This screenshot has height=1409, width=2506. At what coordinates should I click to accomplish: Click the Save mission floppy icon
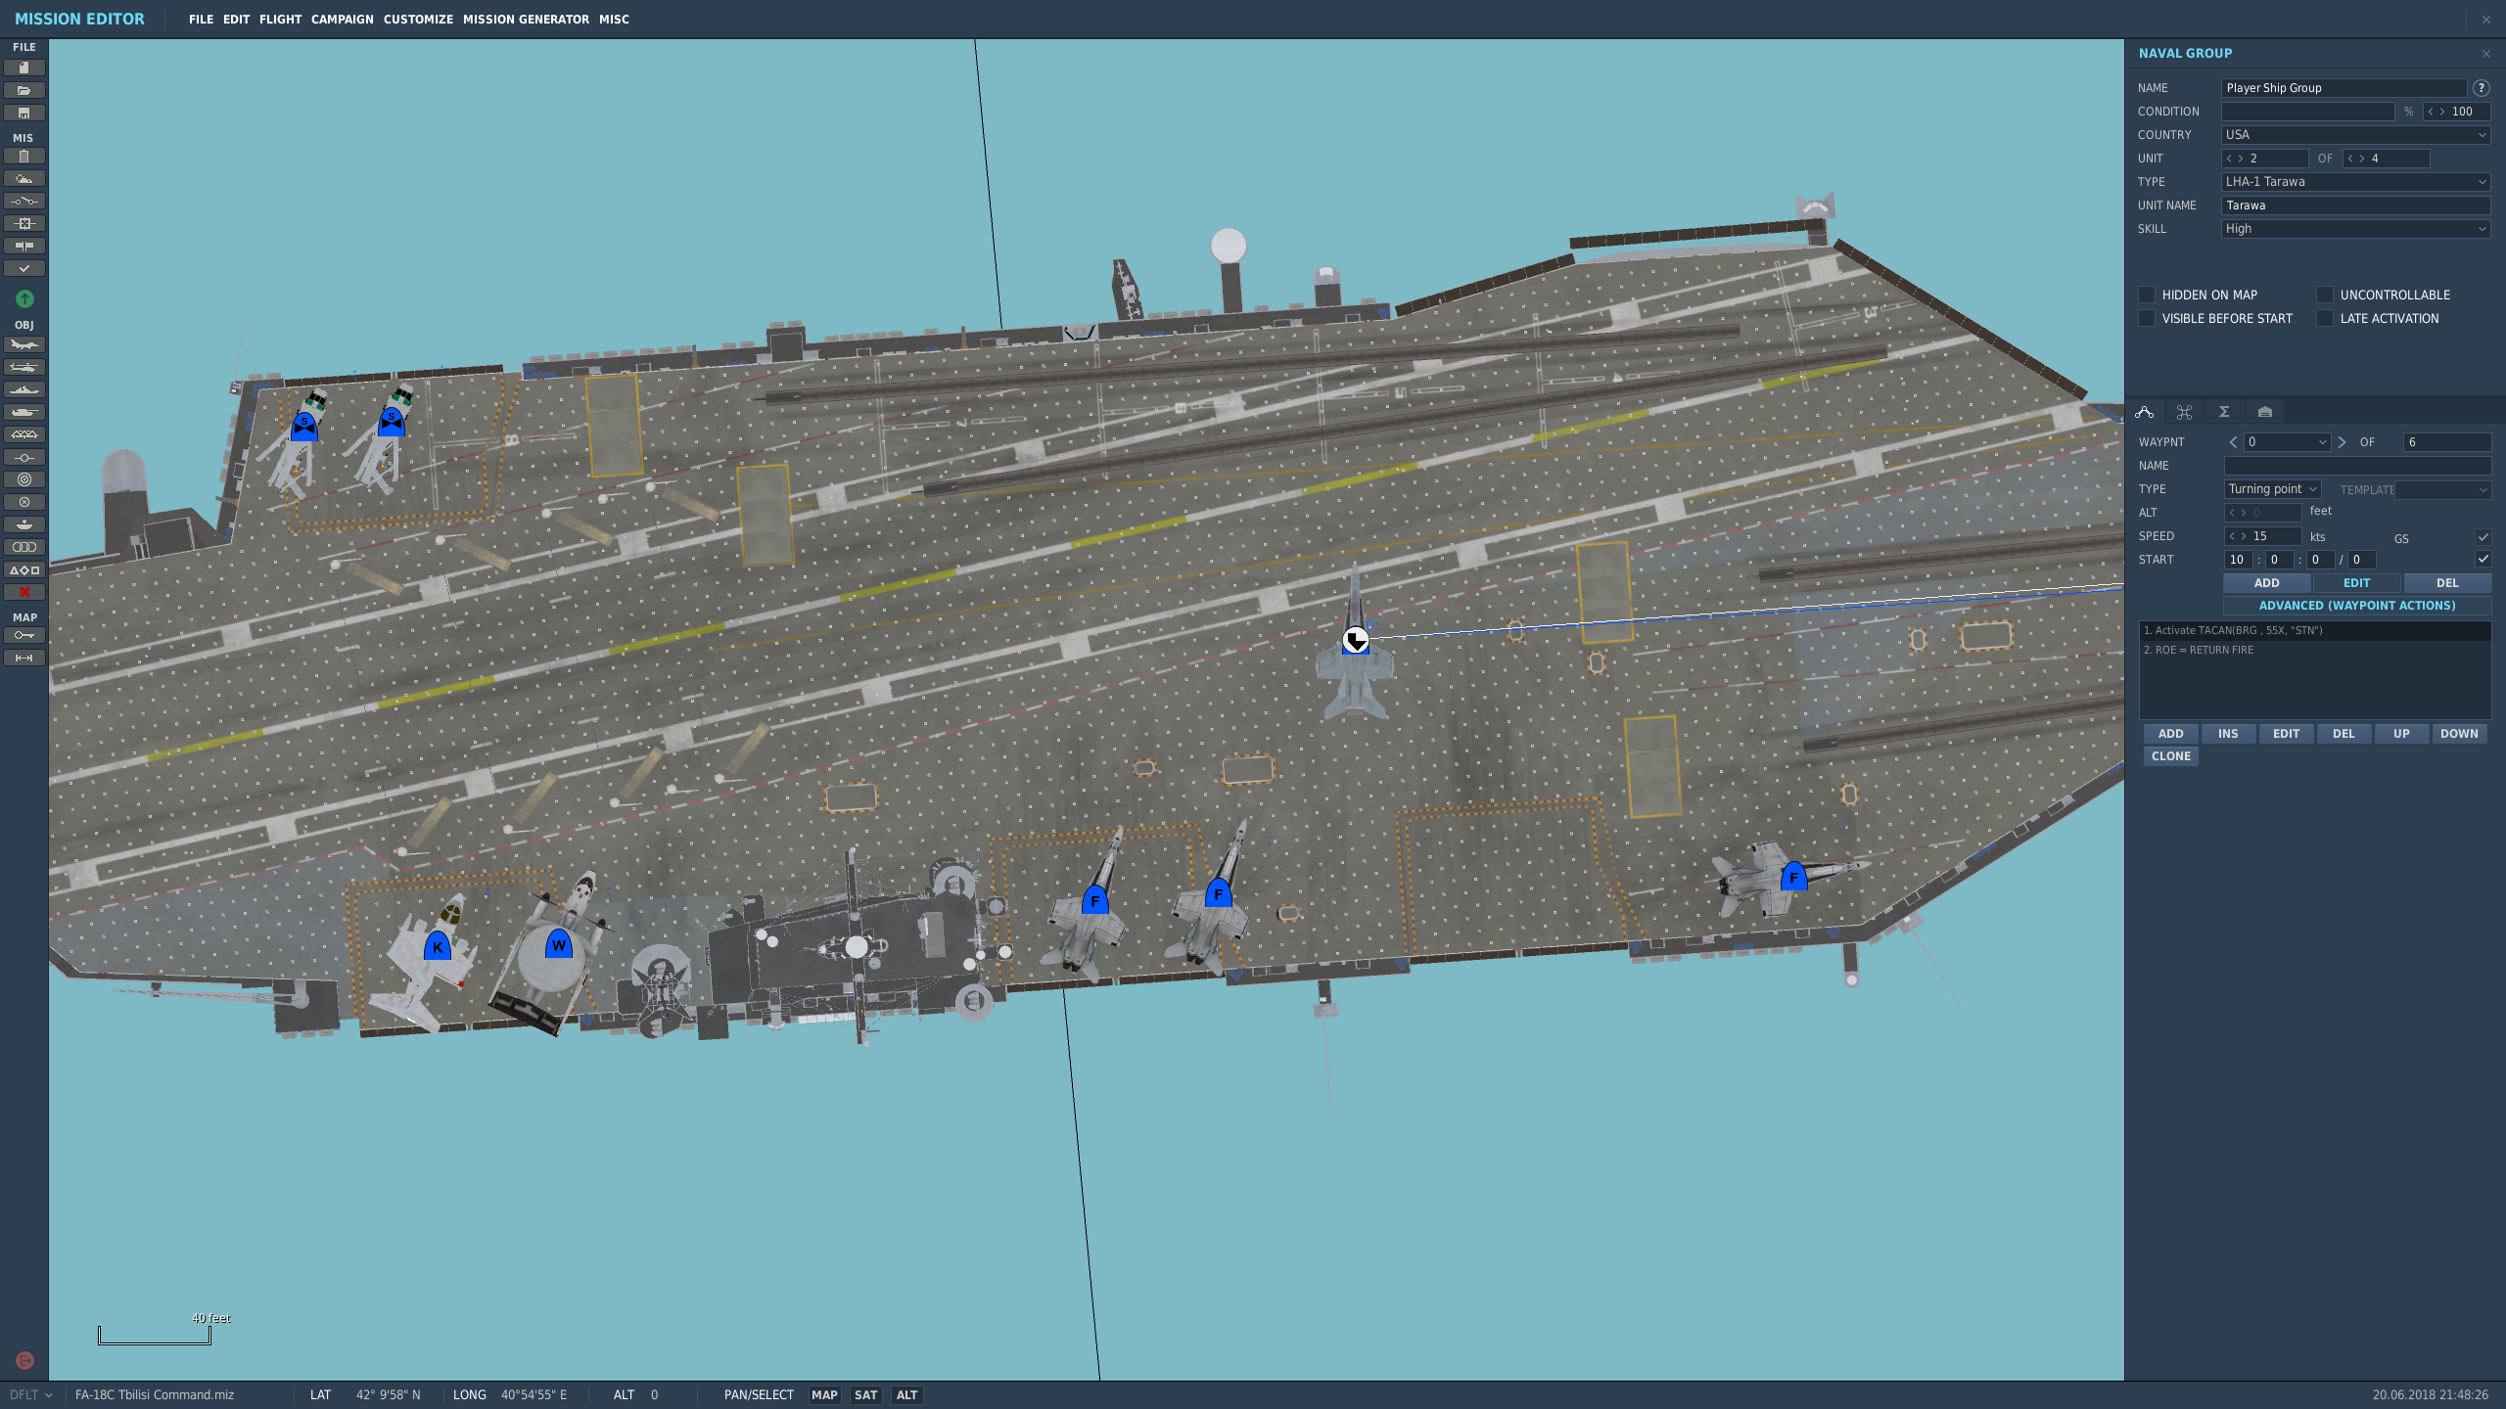click(24, 114)
